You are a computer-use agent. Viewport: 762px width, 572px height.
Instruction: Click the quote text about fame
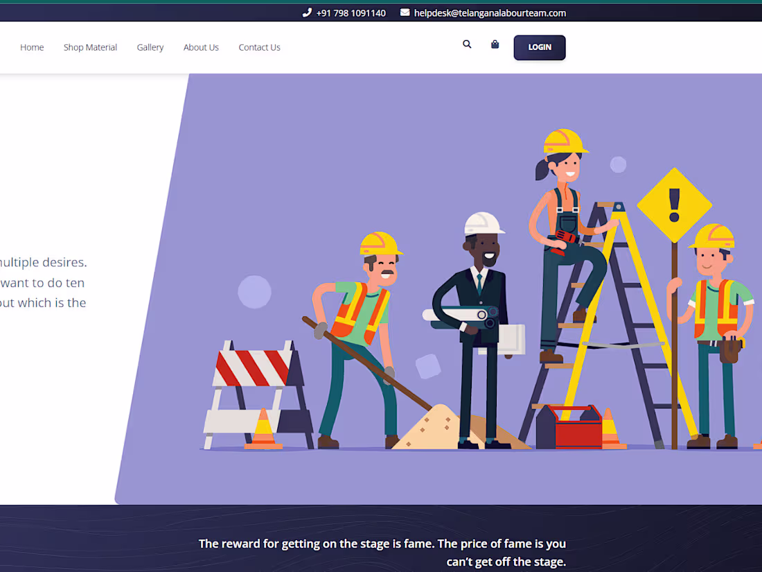coord(382,553)
